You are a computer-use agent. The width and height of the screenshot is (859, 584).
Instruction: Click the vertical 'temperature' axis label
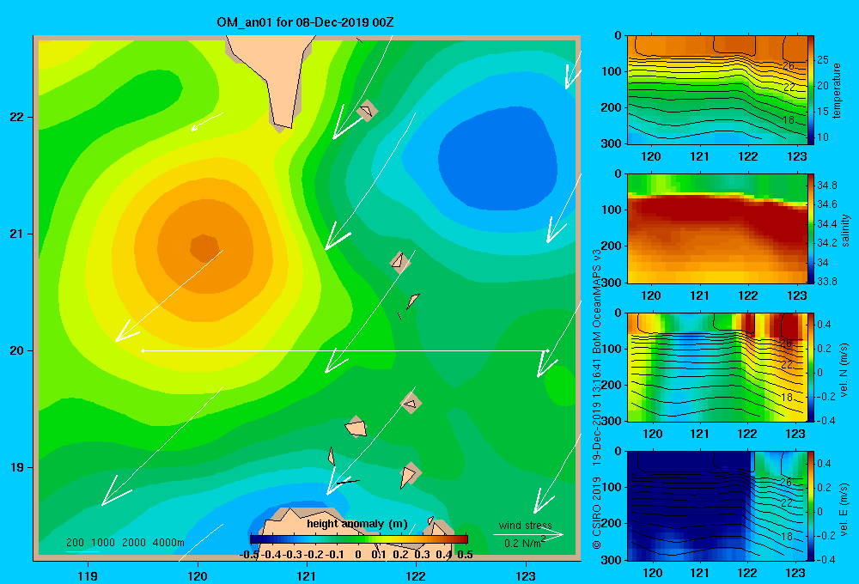(837, 91)
